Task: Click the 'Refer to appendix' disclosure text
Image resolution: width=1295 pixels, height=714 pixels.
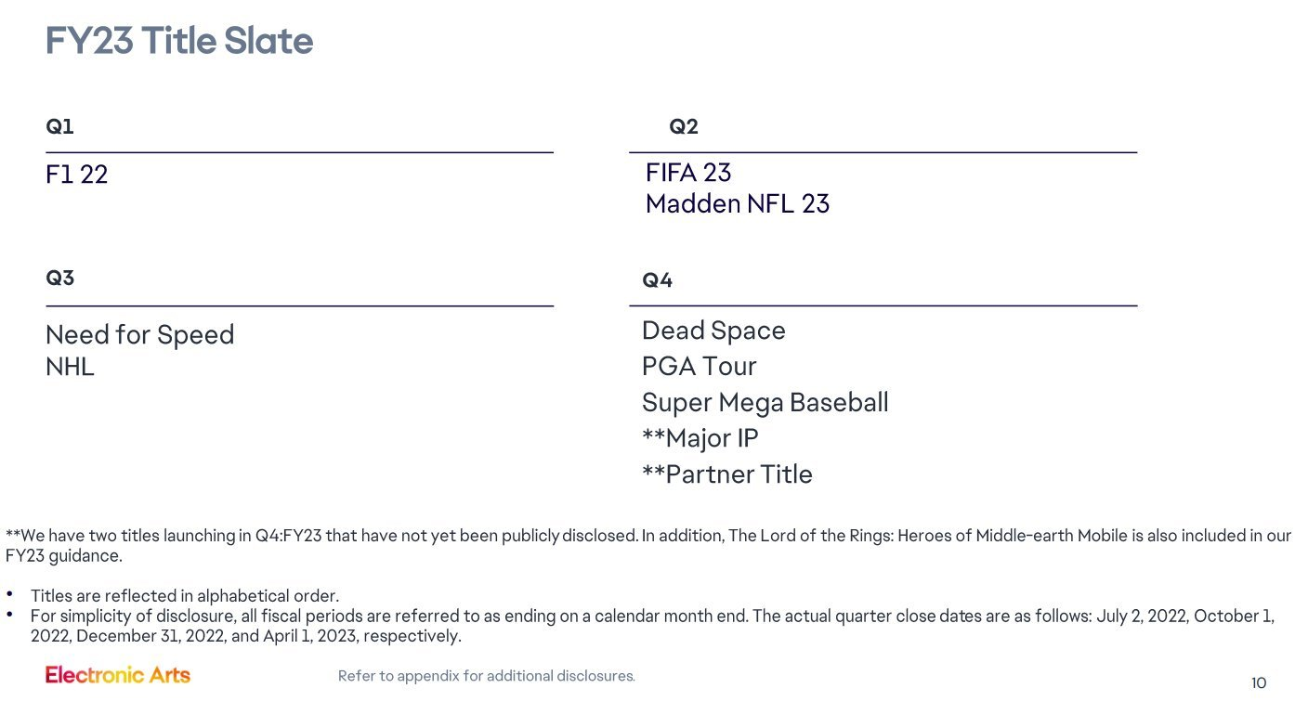Action: (x=486, y=676)
